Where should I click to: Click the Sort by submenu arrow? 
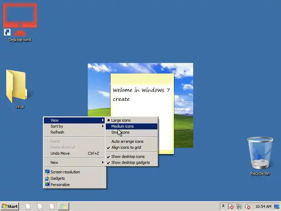pyautogui.click(x=103, y=126)
